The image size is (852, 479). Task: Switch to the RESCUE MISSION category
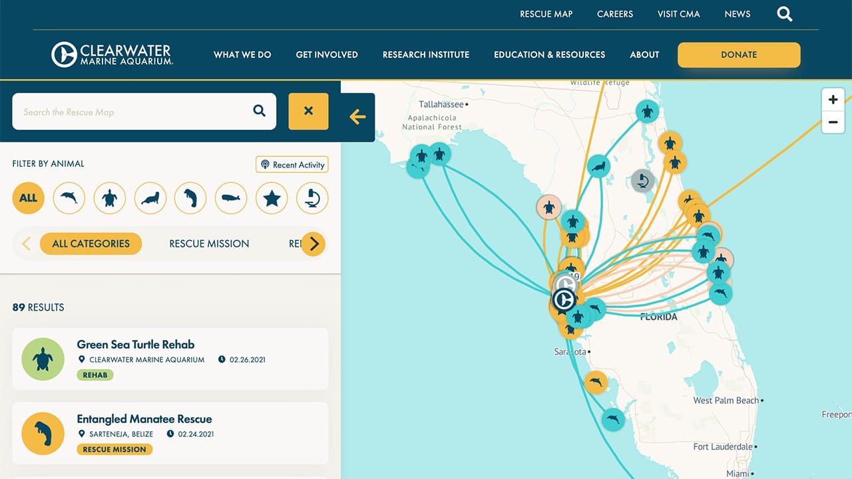(209, 243)
